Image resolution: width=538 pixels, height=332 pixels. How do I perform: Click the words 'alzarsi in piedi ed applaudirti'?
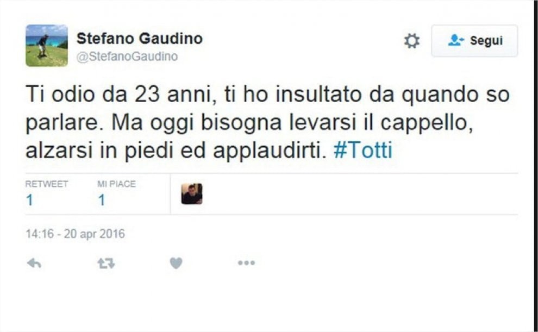pyautogui.click(x=176, y=150)
